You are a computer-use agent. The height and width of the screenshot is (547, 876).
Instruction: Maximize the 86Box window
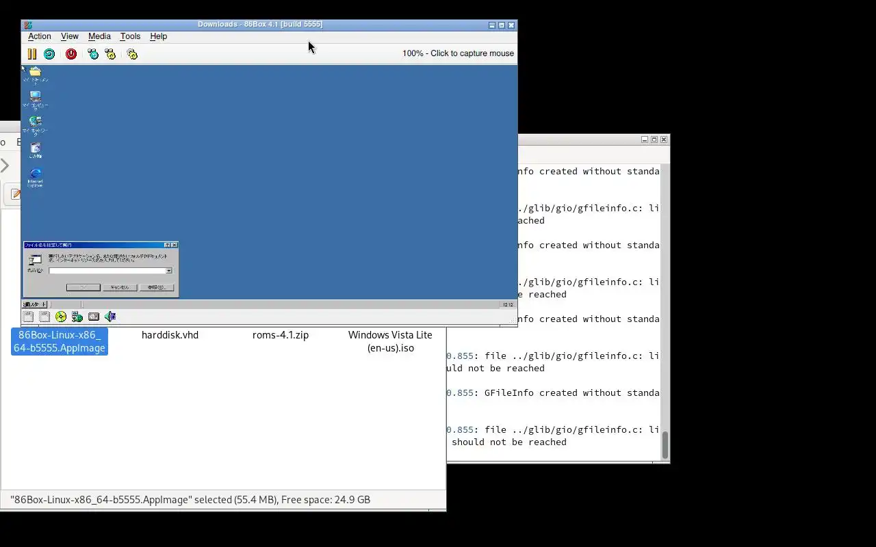click(x=502, y=25)
